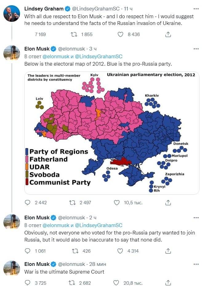Open three-dot menu on the 28 мин tweet
204x289 pixels.
pyautogui.click(x=196, y=264)
